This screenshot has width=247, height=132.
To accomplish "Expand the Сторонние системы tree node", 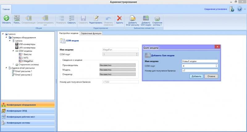I will (13, 64).
